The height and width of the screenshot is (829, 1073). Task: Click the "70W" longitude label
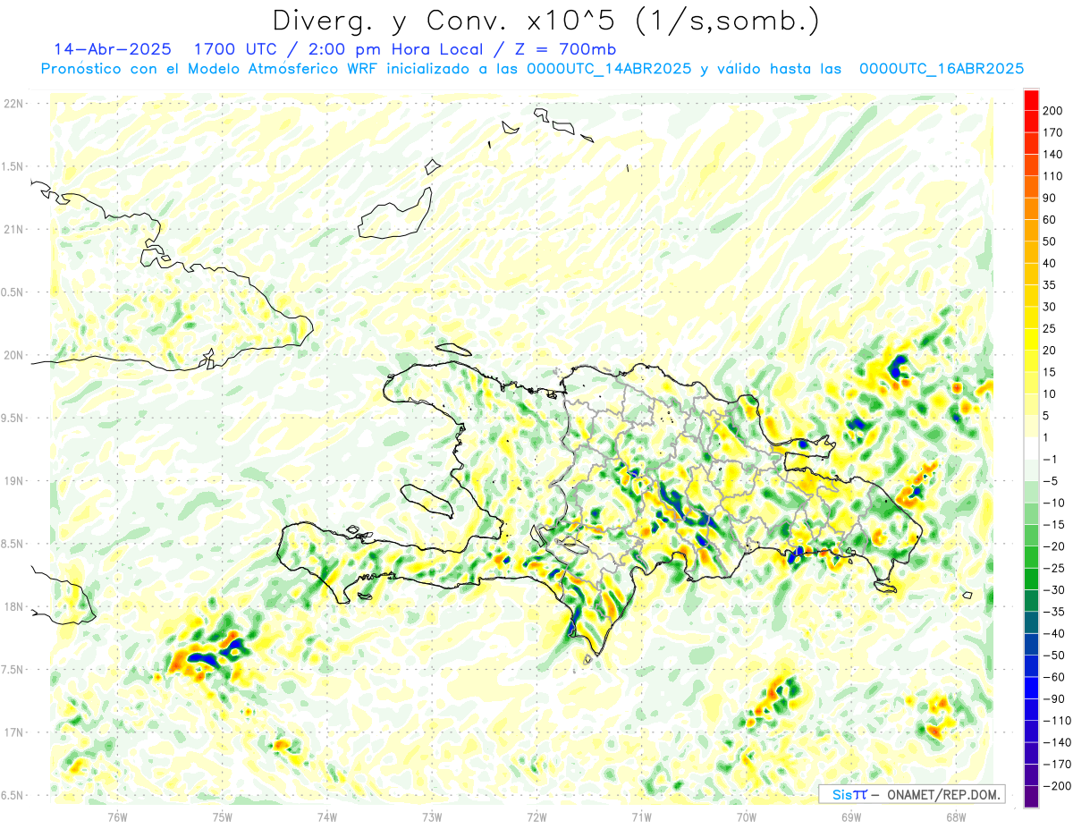click(747, 817)
